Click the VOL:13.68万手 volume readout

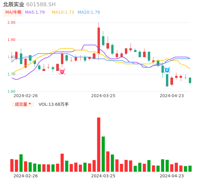[x=54, y=104]
